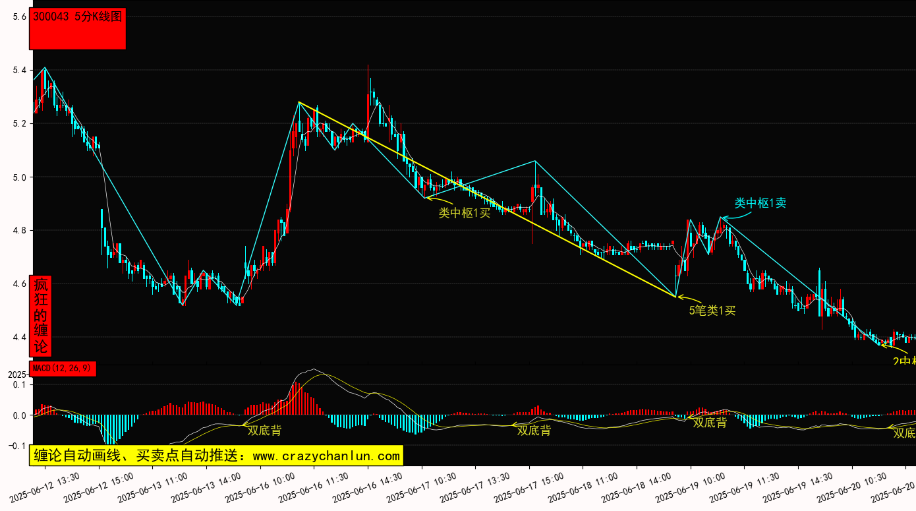Viewport: 916px width, 511px height.
Task: Click the red 疯狂的缠论 vertical label
Action: coord(40,316)
